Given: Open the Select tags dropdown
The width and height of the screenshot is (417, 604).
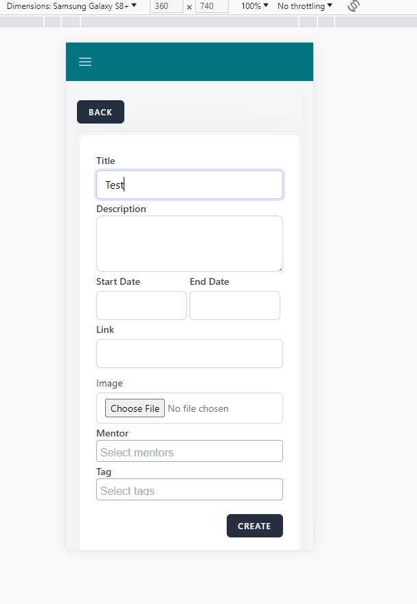Looking at the screenshot, I should point(190,490).
